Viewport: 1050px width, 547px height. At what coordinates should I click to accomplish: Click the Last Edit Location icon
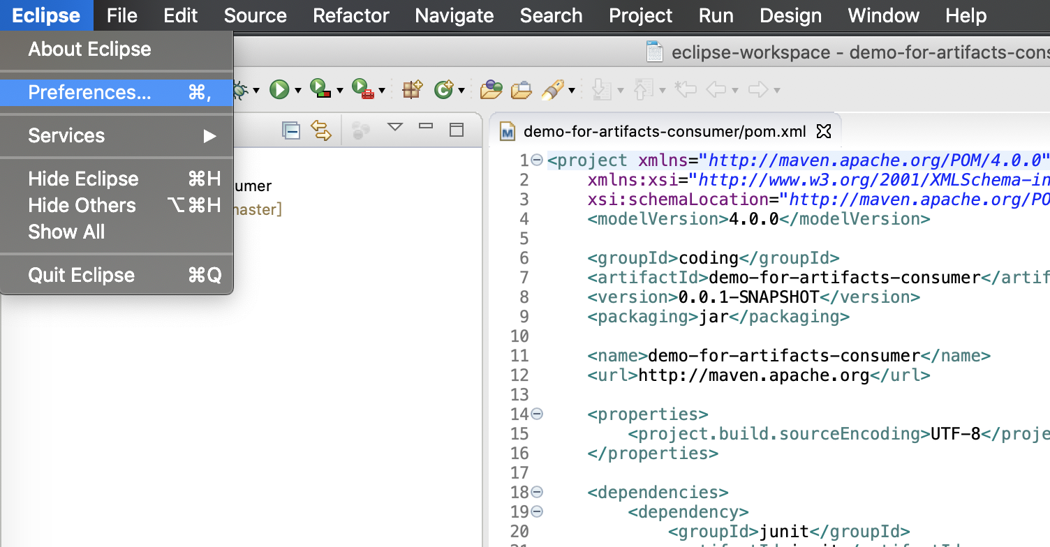pos(686,89)
